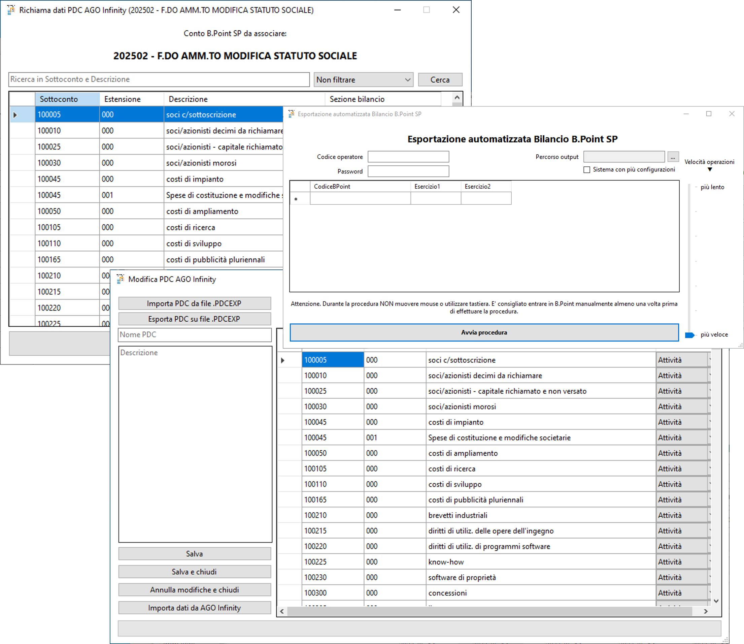This screenshot has width=744, height=644.
Task: Click the CodiceBPoint column header
Action: click(360, 187)
